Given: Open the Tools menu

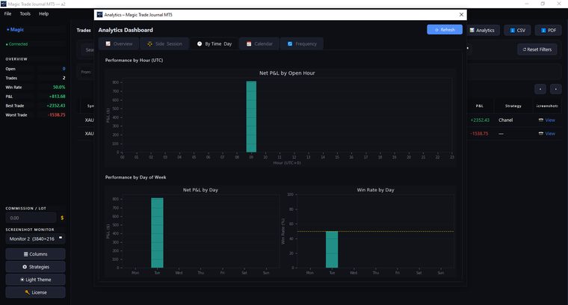Looking at the screenshot, I should pos(25,13).
